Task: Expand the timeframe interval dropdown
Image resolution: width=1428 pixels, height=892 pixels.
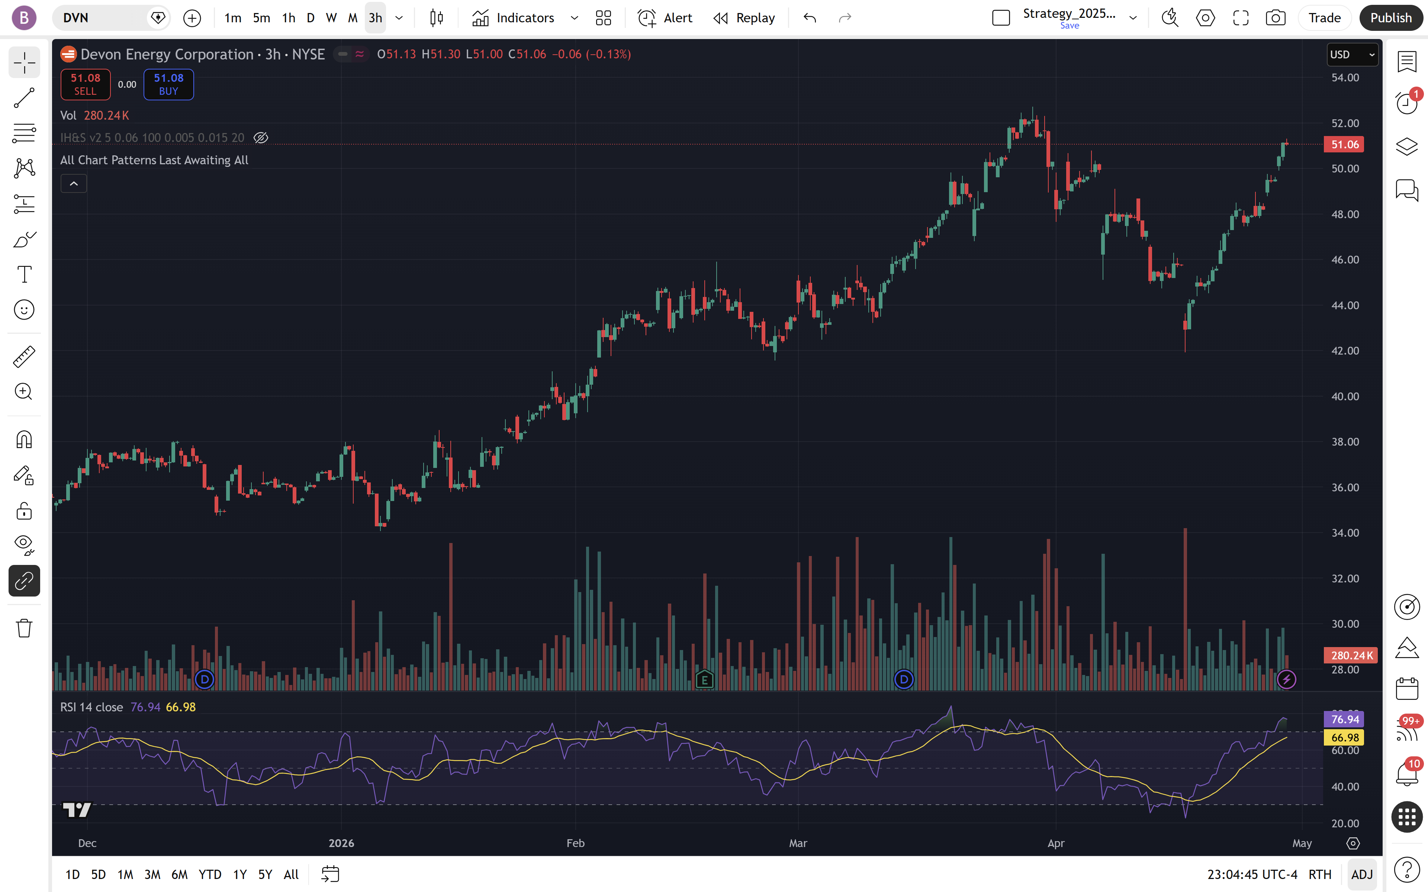Action: coord(399,18)
